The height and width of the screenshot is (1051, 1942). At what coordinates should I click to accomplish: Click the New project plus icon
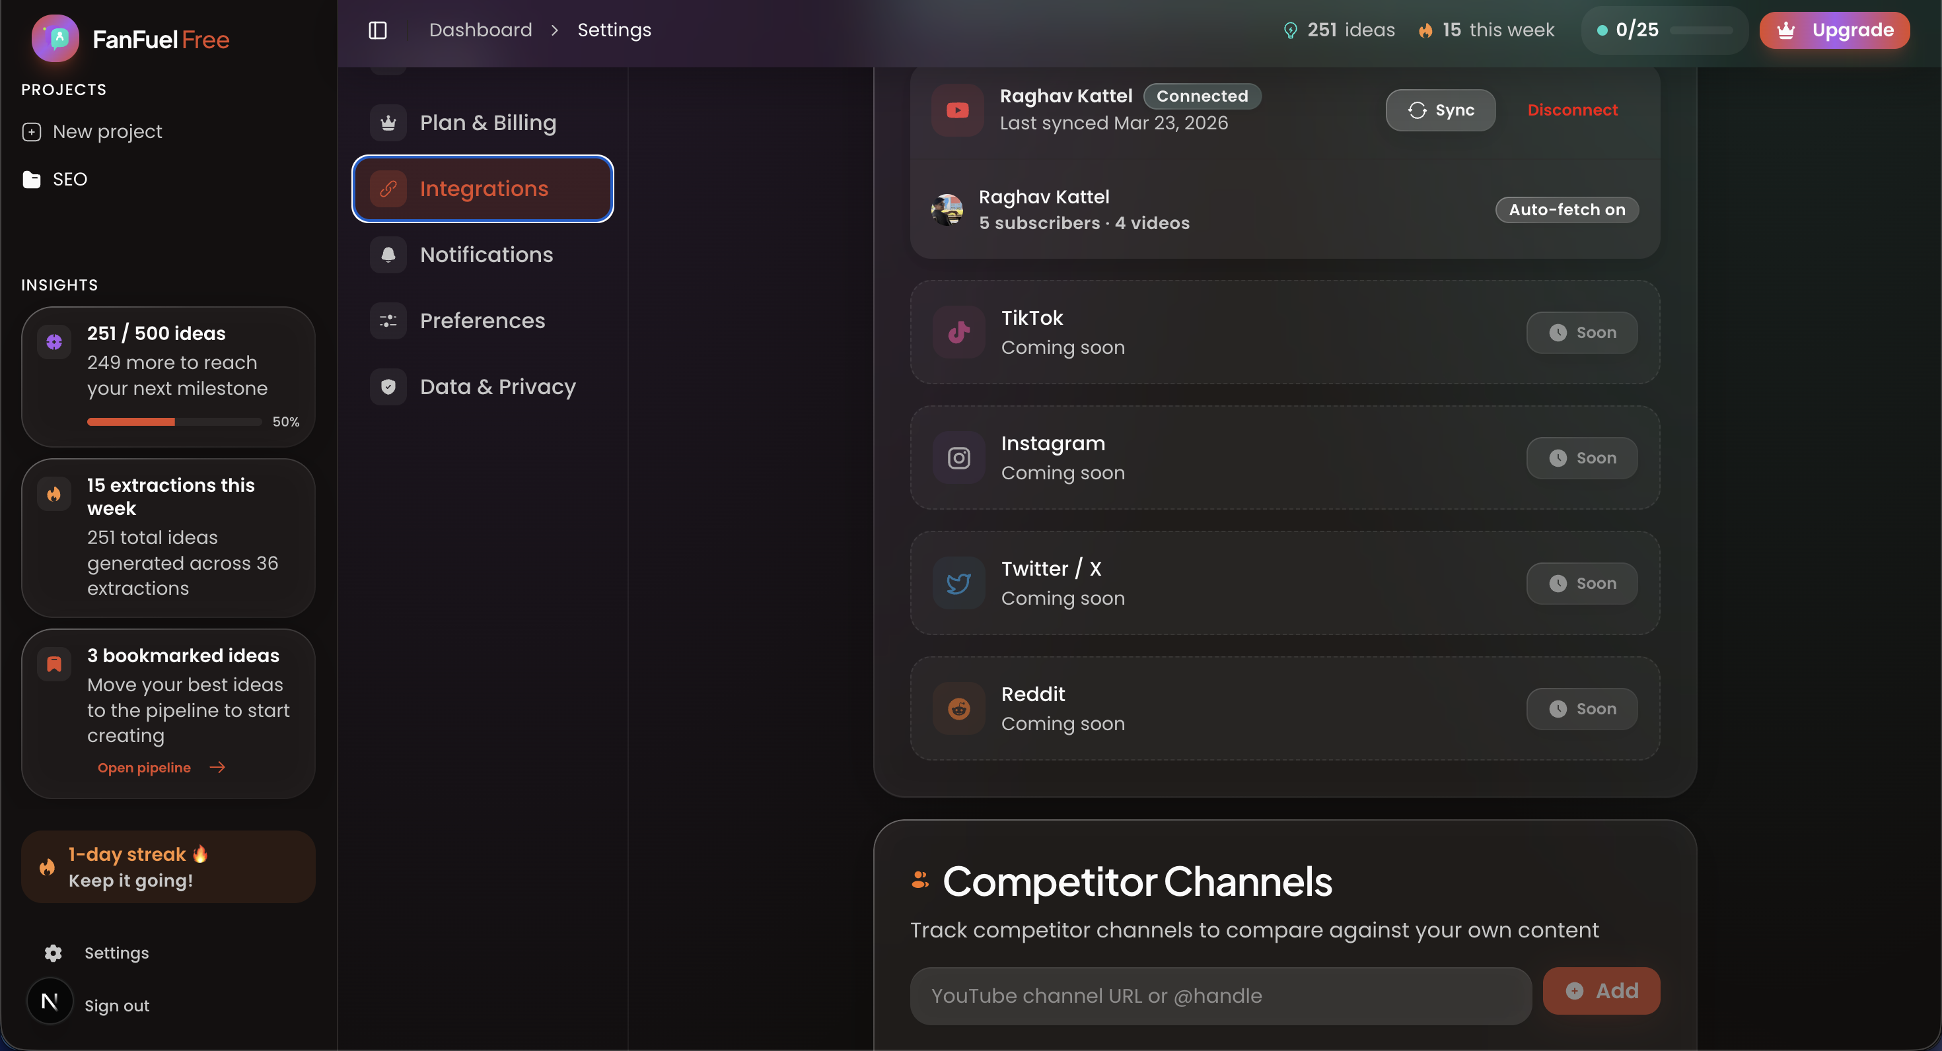coord(32,132)
